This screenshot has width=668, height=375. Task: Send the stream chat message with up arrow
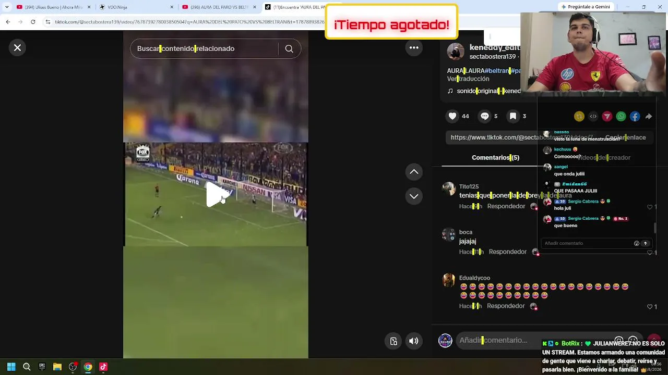645,243
